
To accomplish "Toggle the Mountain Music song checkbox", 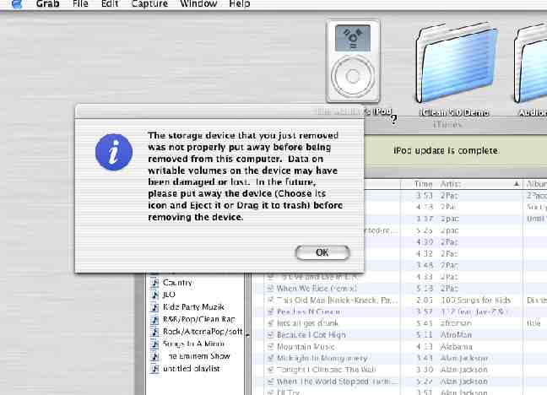I will tap(270, 347).
